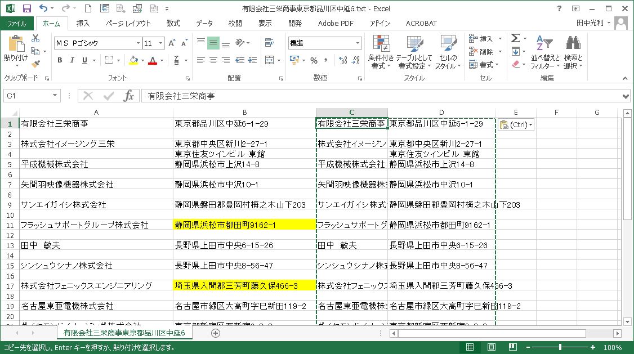Apply percent style format
Screen dimensions: 634x354
(x=314, y=60)
